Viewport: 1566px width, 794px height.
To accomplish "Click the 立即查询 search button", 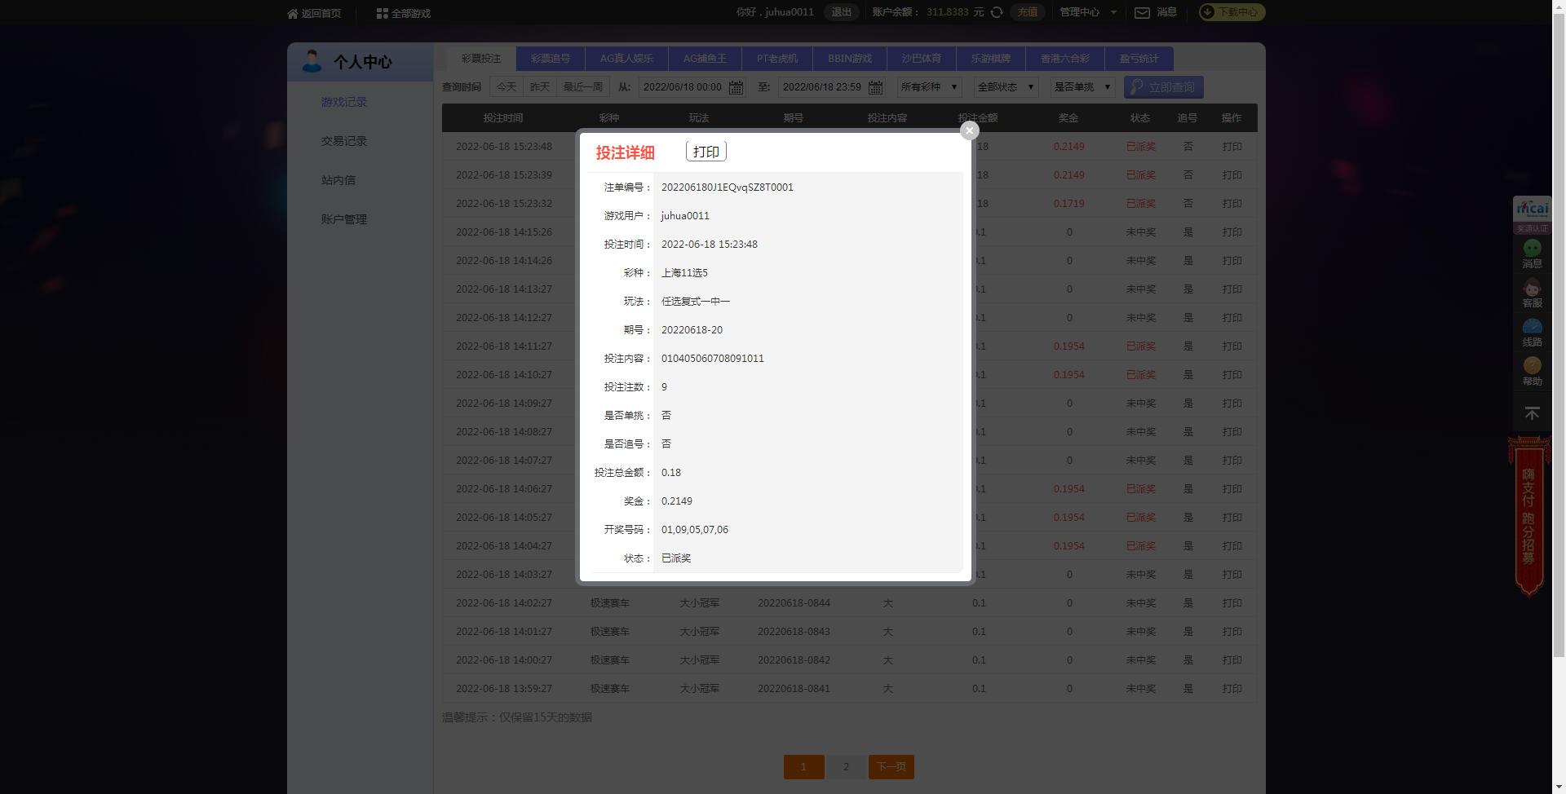I will 1163,87.
